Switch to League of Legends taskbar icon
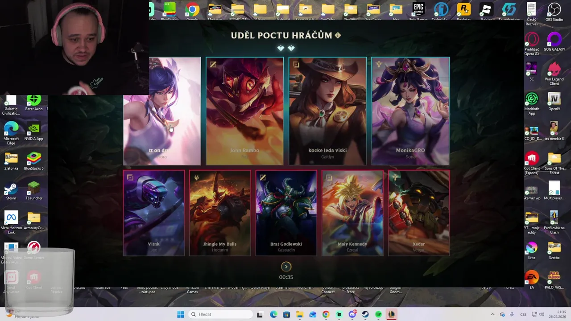The height and width of the screenshot is (321, 571). (391, 314)
